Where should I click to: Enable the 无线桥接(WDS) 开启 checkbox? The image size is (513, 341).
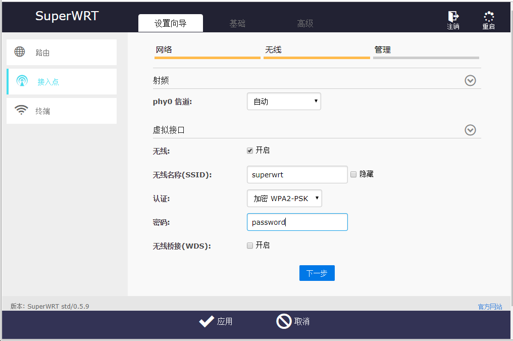(250, 246)
